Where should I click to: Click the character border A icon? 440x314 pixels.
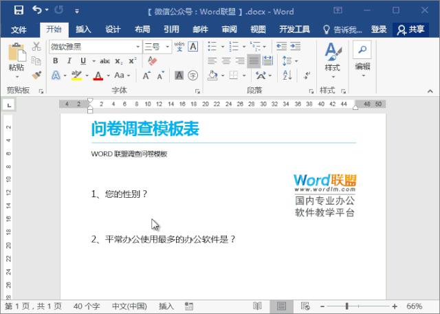click(193, 46)
